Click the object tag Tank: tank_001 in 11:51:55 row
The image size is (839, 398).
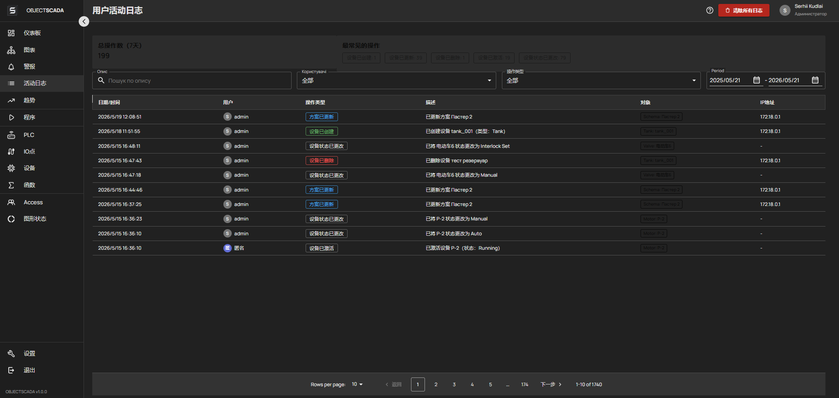(x=658, y=131)
